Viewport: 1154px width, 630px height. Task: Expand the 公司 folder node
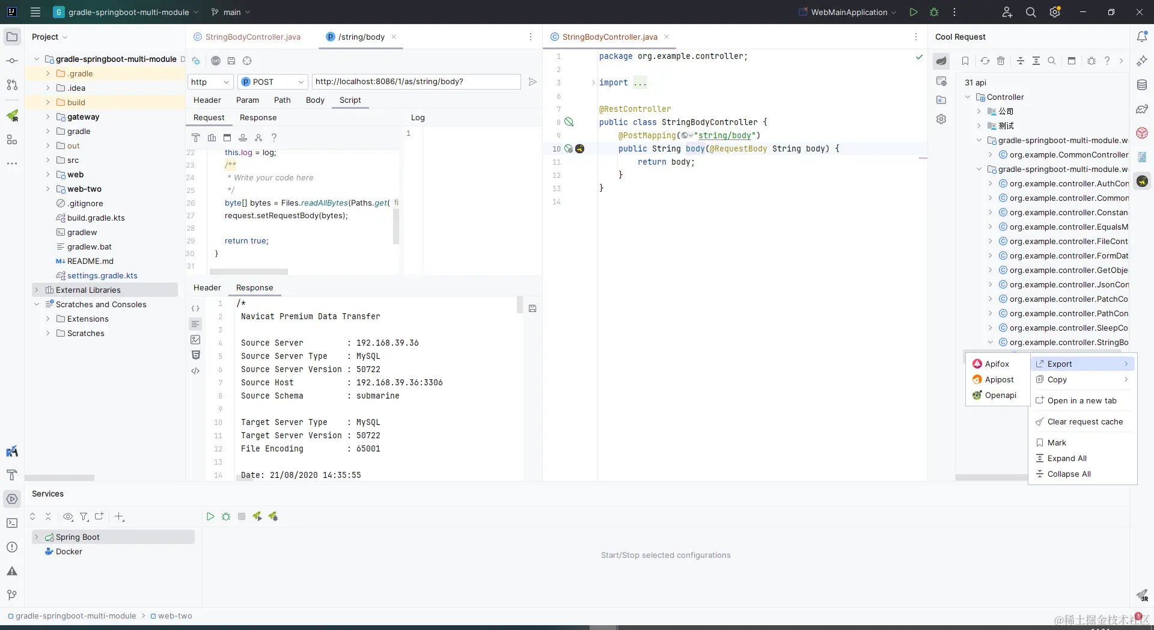point(979,111)
